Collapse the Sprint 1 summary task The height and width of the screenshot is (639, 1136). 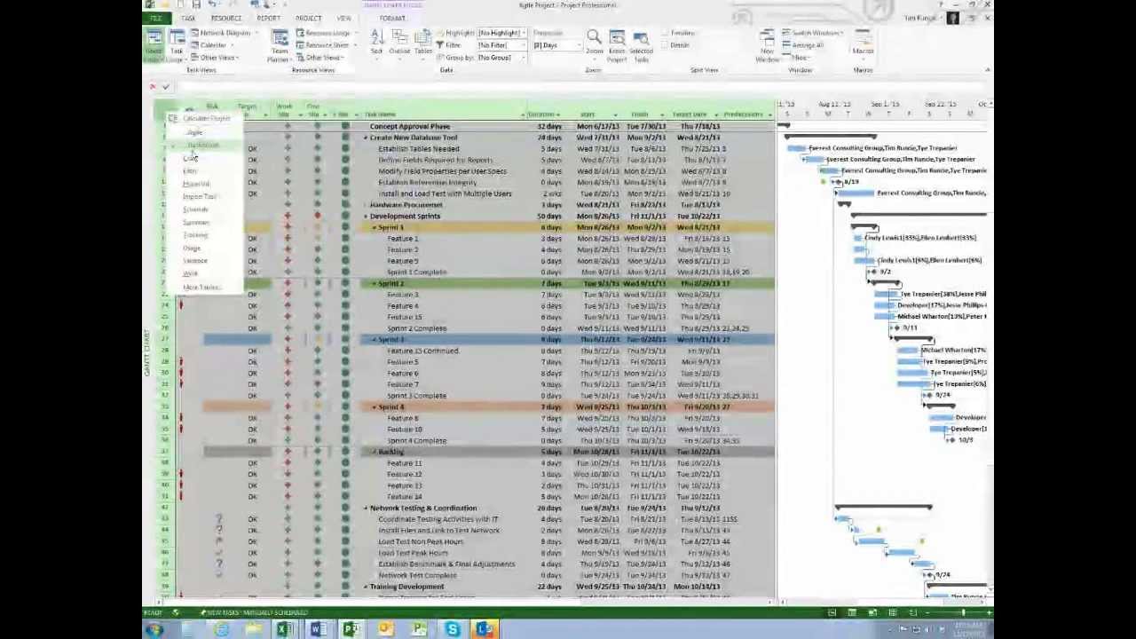click(374, 228)
